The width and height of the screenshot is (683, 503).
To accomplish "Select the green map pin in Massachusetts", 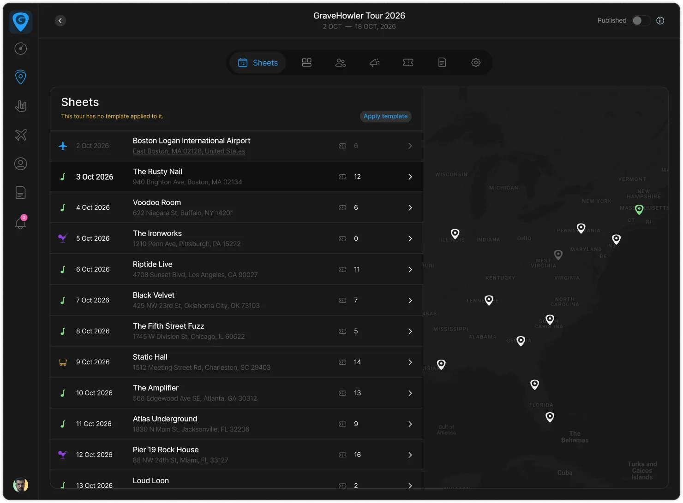I will (639, 210).
